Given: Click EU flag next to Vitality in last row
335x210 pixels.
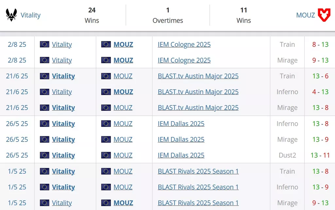Looking at the screenshot, I should (x=44, y=203).
